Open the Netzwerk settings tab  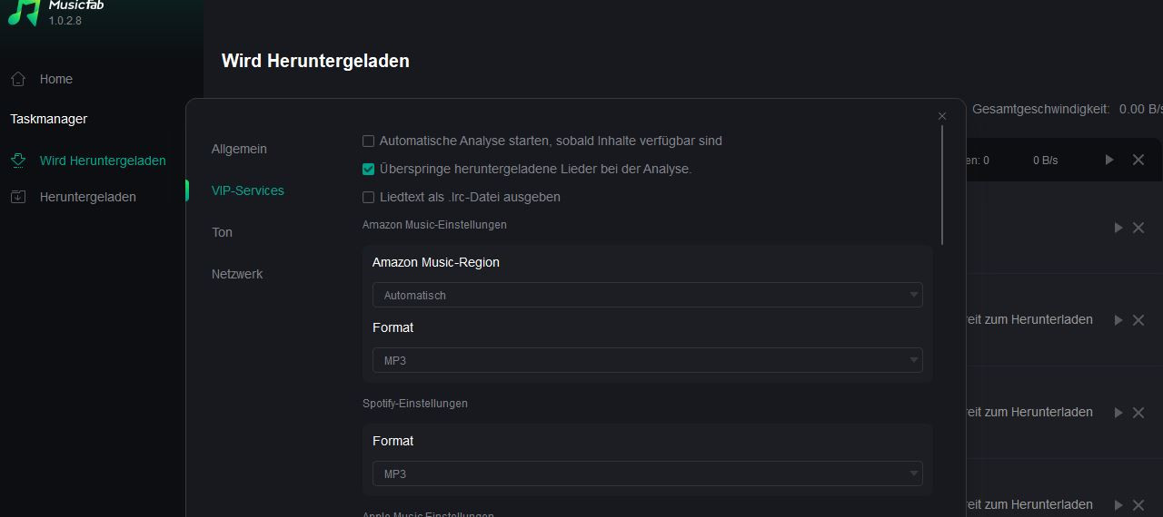[x=237, y=274]
